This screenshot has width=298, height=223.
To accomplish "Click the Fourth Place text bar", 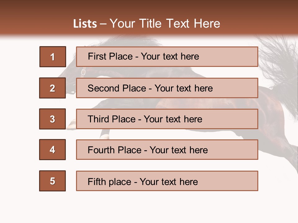I will click(167, 150).
